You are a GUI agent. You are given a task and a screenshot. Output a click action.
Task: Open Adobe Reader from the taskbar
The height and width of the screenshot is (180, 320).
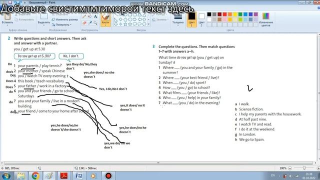click(x=64, y=175)
